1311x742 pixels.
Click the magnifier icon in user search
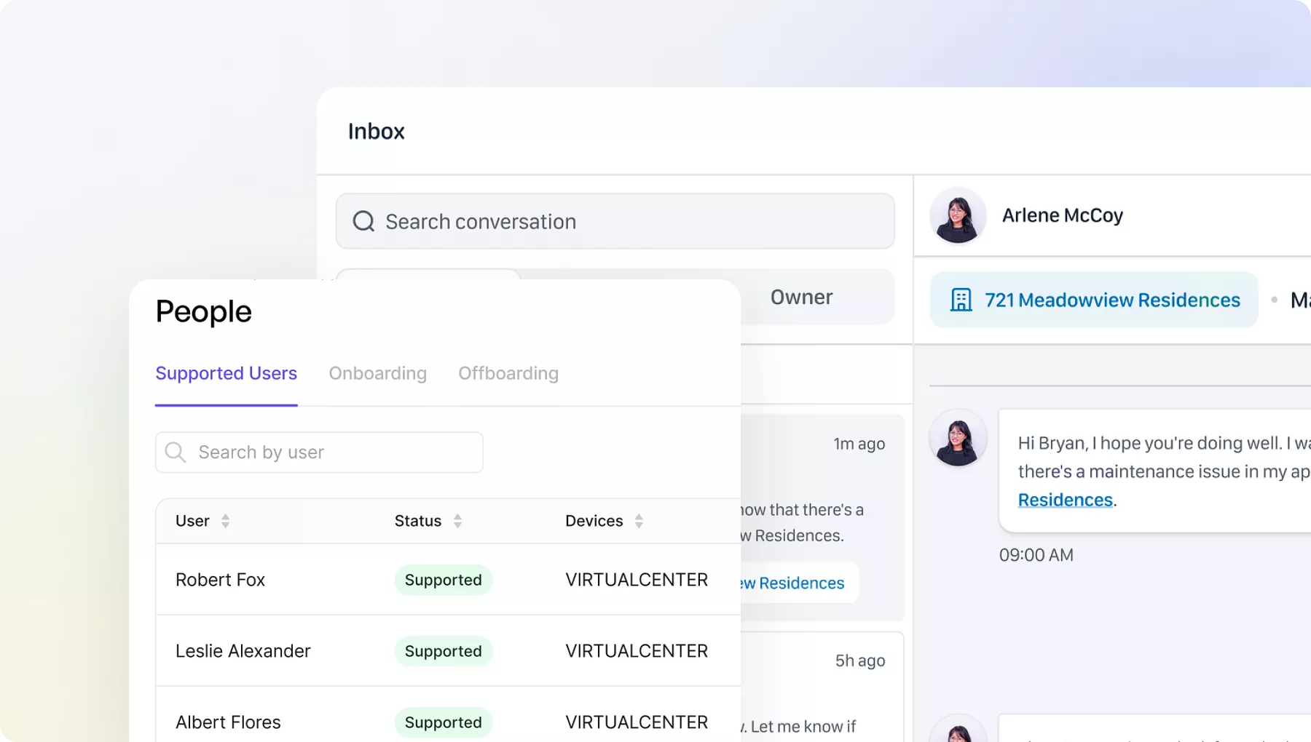[175, 452]
